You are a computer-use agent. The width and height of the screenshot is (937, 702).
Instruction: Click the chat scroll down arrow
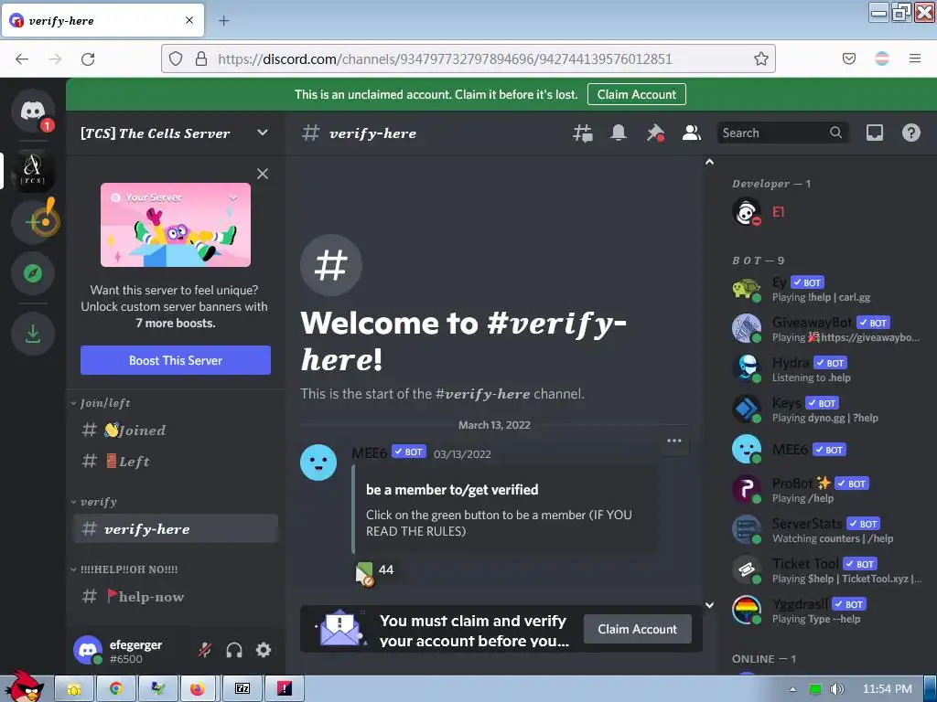709,605
